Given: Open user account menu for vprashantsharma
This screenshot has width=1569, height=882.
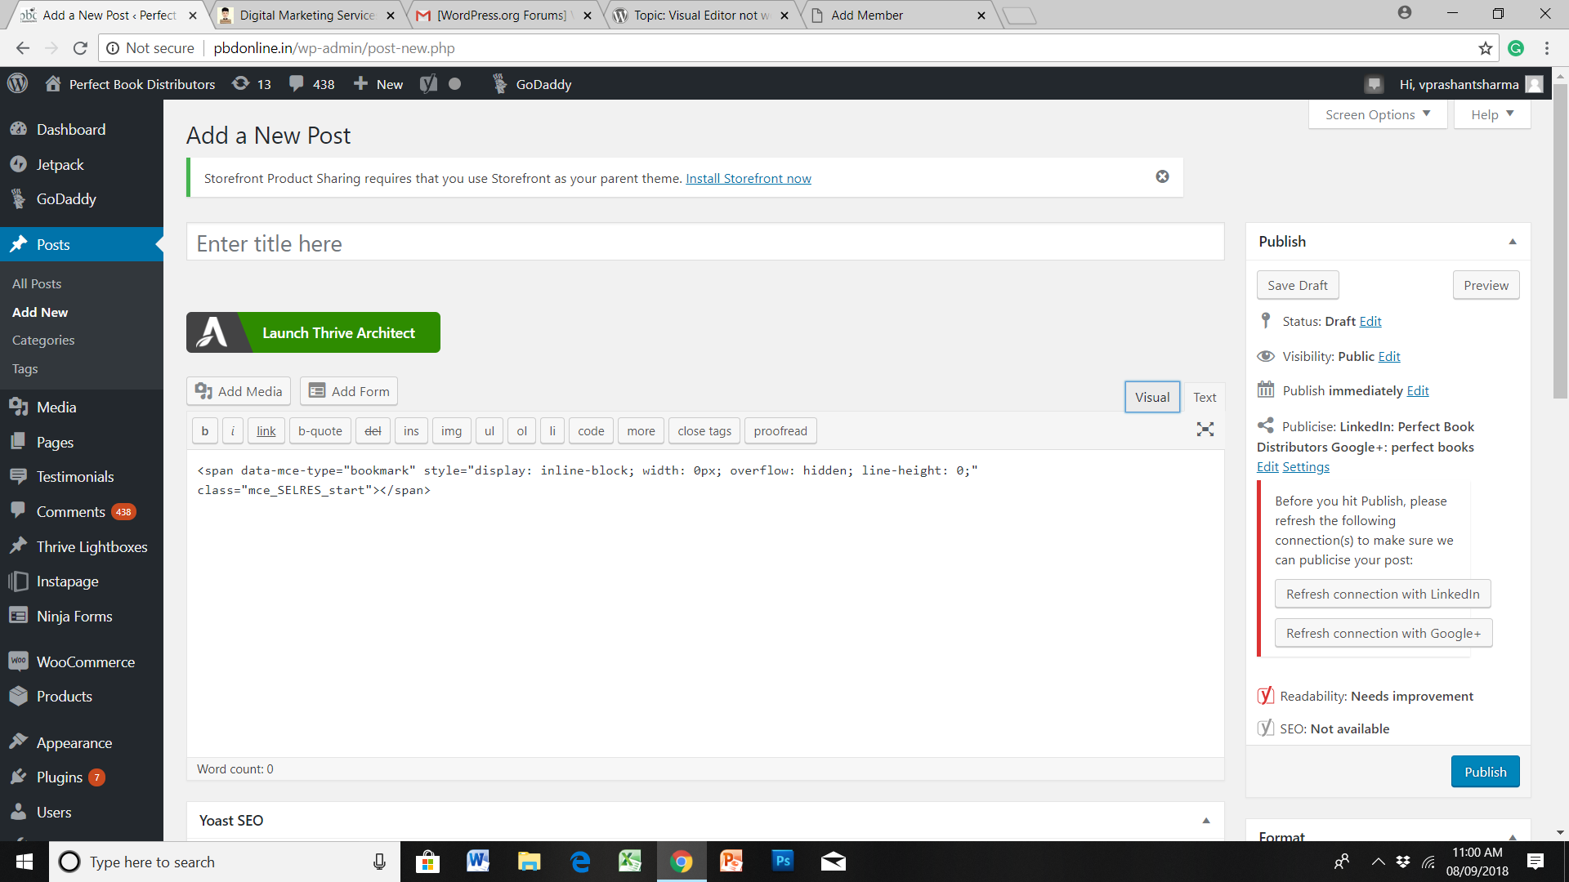Looking at the screenshot, I should [x=1471, y=84].
